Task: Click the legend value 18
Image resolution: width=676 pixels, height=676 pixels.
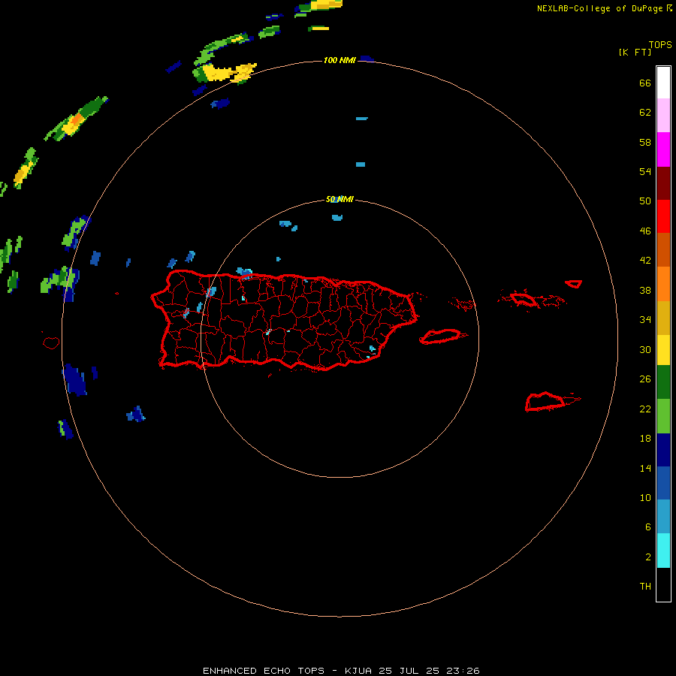Action: click(x=645, y=439)
